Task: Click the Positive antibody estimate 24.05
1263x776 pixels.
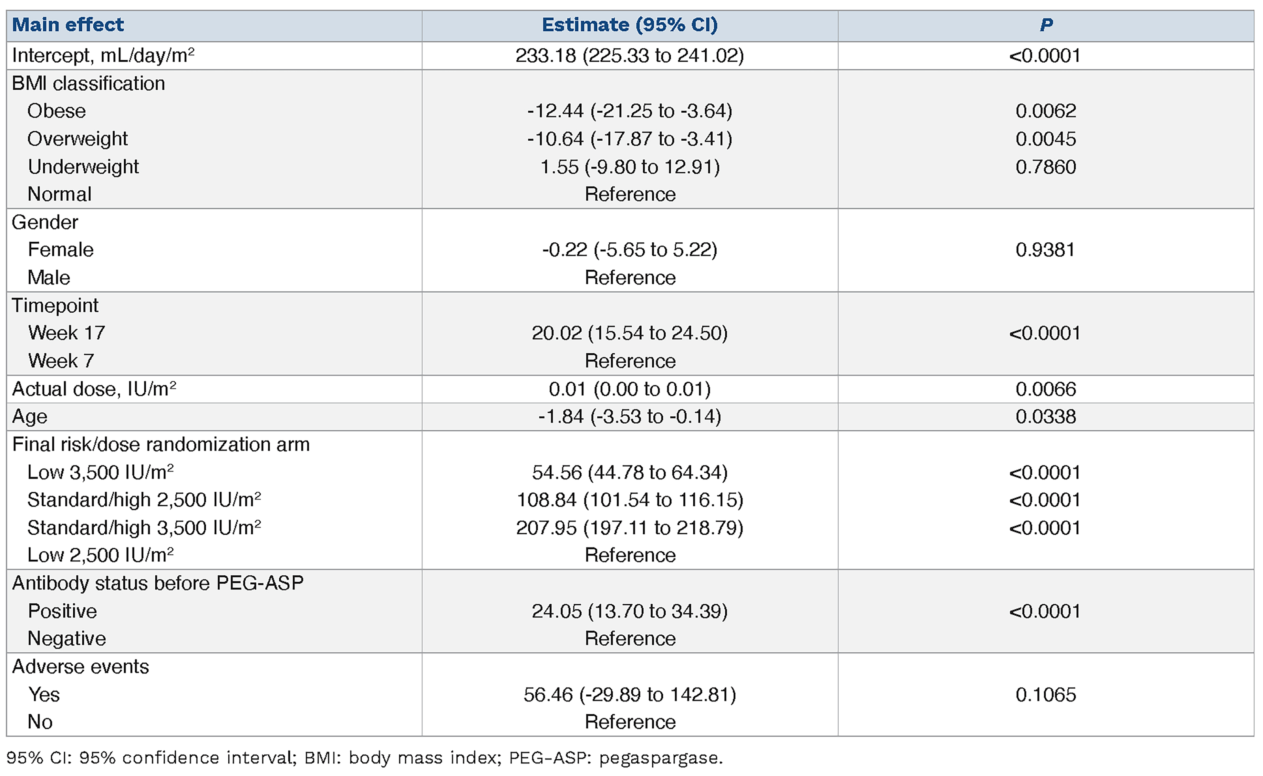Action: coord(630,611)
